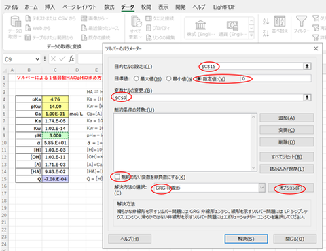The width and height of the screenshot is (326, 251).
Task: Expand the Get Data dropdown arrow
Action: (x=20, y=37)
